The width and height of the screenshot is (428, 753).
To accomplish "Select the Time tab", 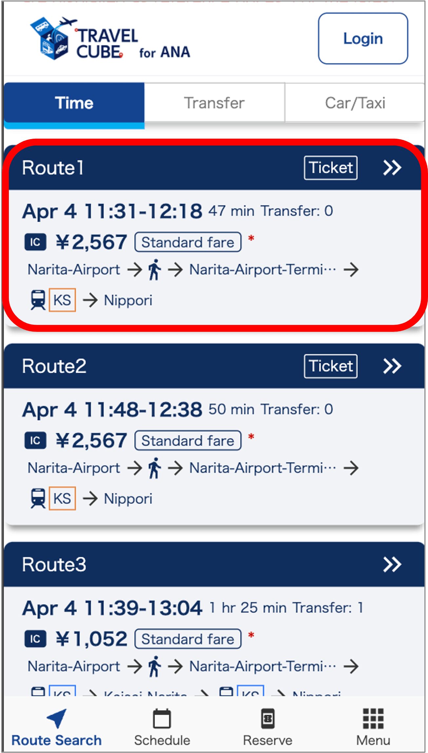I will [74, 103].
